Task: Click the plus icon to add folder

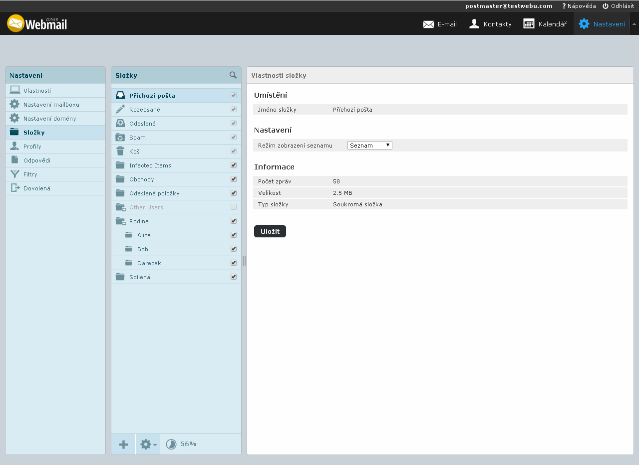Action: [123, 444]
